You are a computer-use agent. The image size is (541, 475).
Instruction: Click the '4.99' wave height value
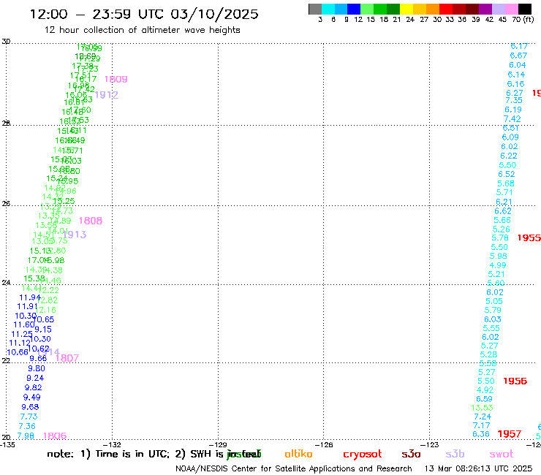[x=498, y=265]
